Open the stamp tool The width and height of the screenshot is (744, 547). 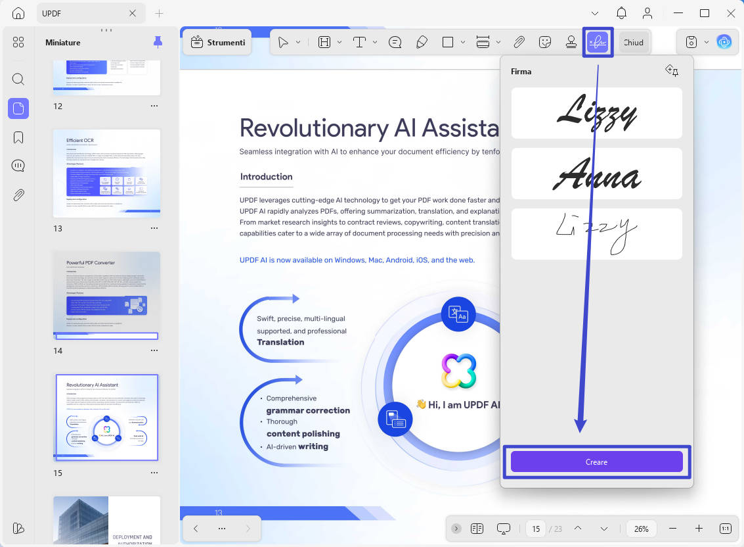571,42
